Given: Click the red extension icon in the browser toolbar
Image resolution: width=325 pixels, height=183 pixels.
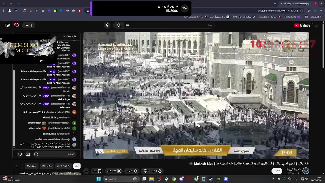Looking at the screenshot, I should (79, 11).
